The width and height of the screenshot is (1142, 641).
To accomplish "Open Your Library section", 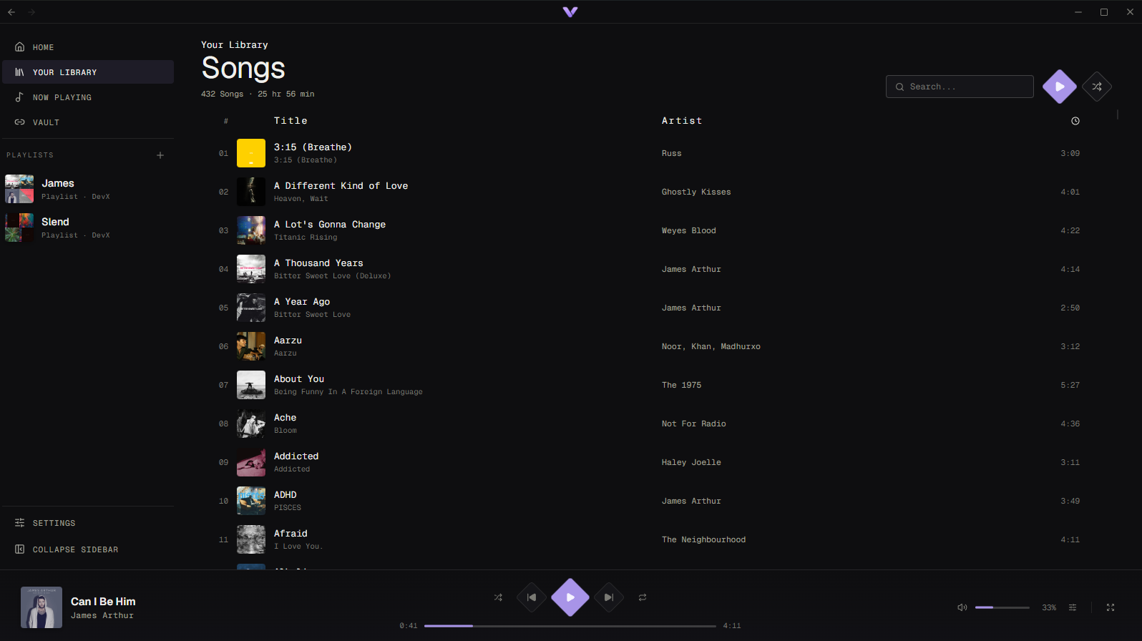I will tap(88, 72).
